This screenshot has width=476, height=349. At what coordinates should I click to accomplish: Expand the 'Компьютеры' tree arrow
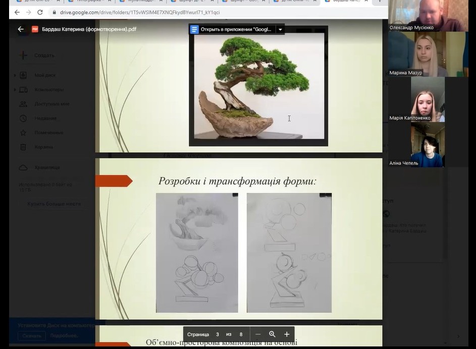[15, 90]
